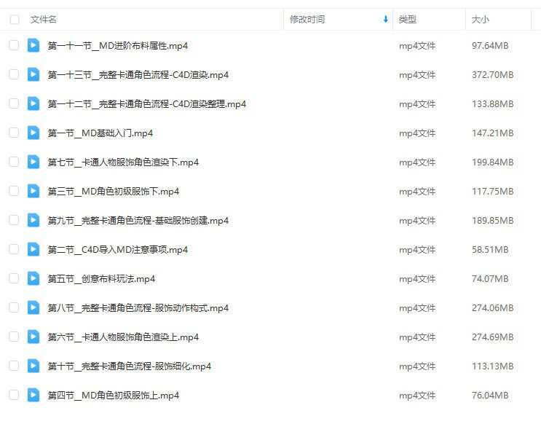The height and width of the screenshot is (424, 541).
Task: Check the box for 第九节 基础服饰创建.mp4
Action: click(14, 220)
